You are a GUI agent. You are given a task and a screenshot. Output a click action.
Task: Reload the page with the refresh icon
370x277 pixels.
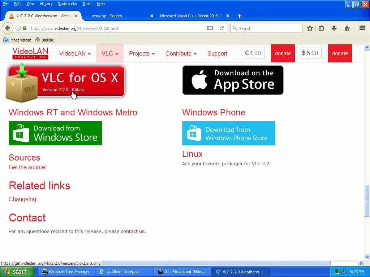pyautogui.click(x=221, y=28)
